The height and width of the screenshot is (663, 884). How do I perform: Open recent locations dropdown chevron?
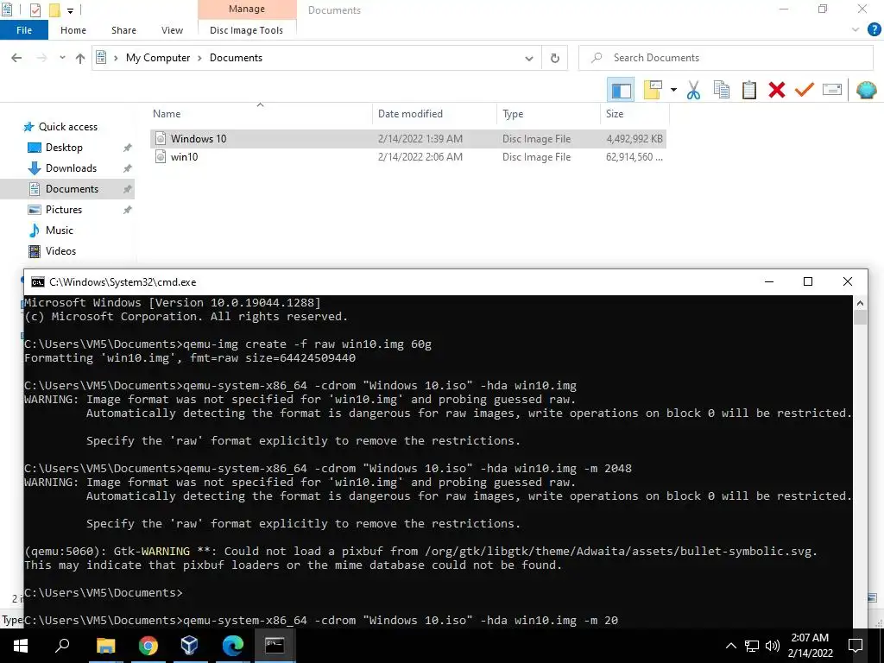pyautogui.click(x=62, y=58)
